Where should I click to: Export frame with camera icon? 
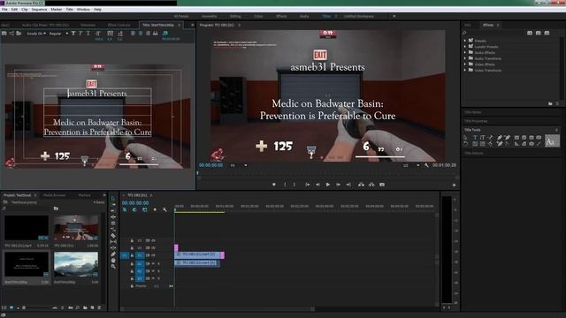[x=382, y=185]
